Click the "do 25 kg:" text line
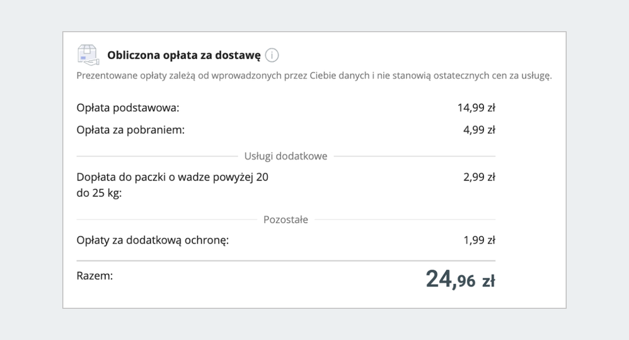 [99, 193]
